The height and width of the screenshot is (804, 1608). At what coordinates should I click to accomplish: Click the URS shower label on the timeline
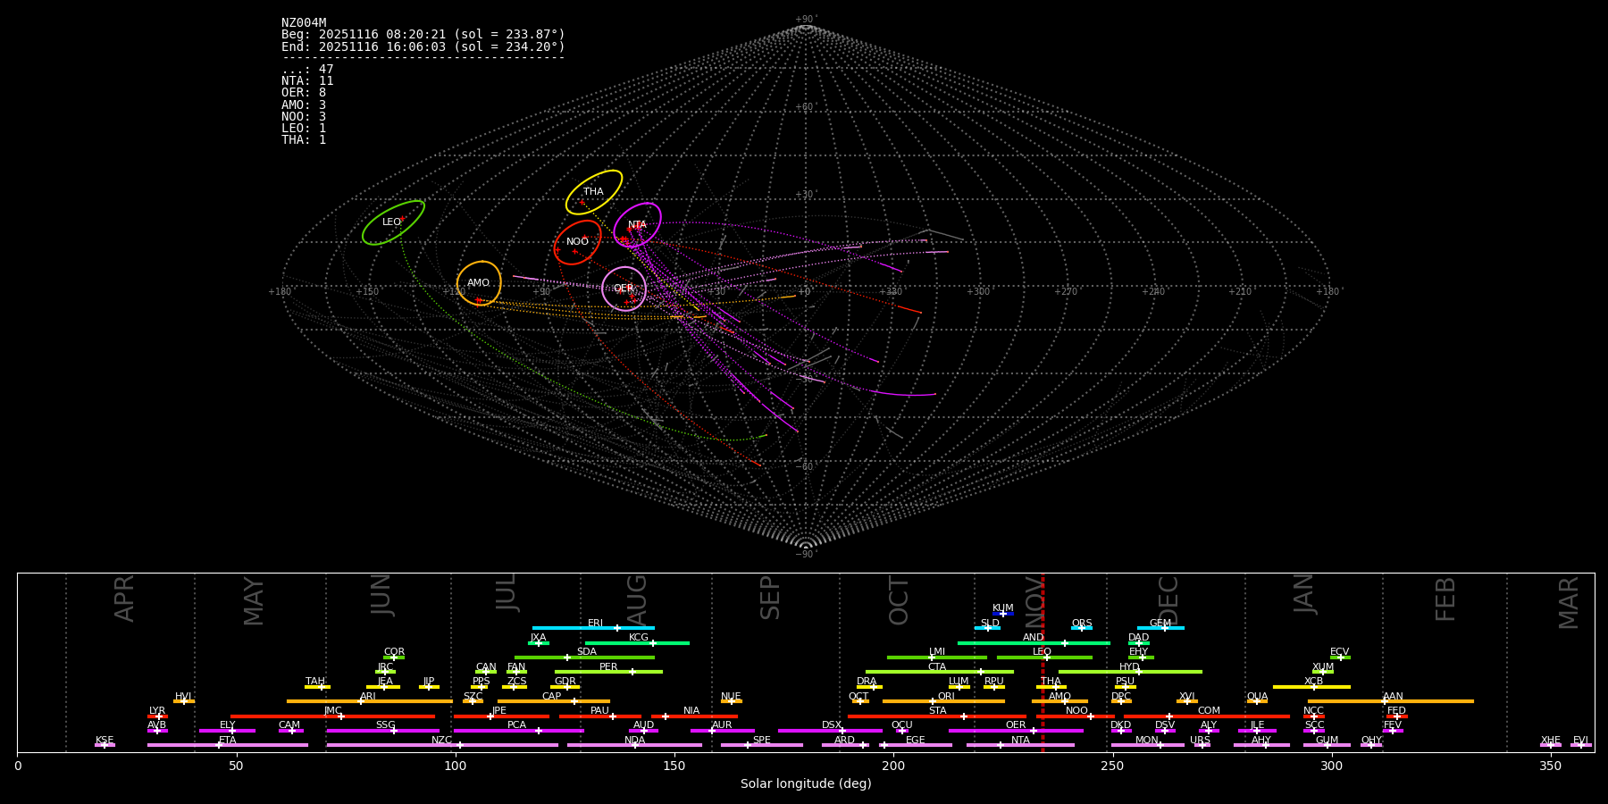click(x=1201, y=741)
